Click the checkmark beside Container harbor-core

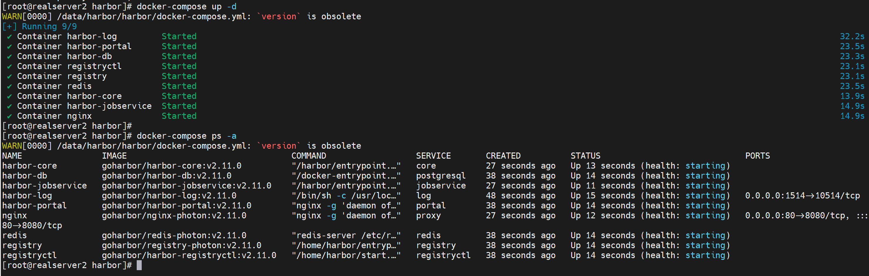(x=9, y=96)
